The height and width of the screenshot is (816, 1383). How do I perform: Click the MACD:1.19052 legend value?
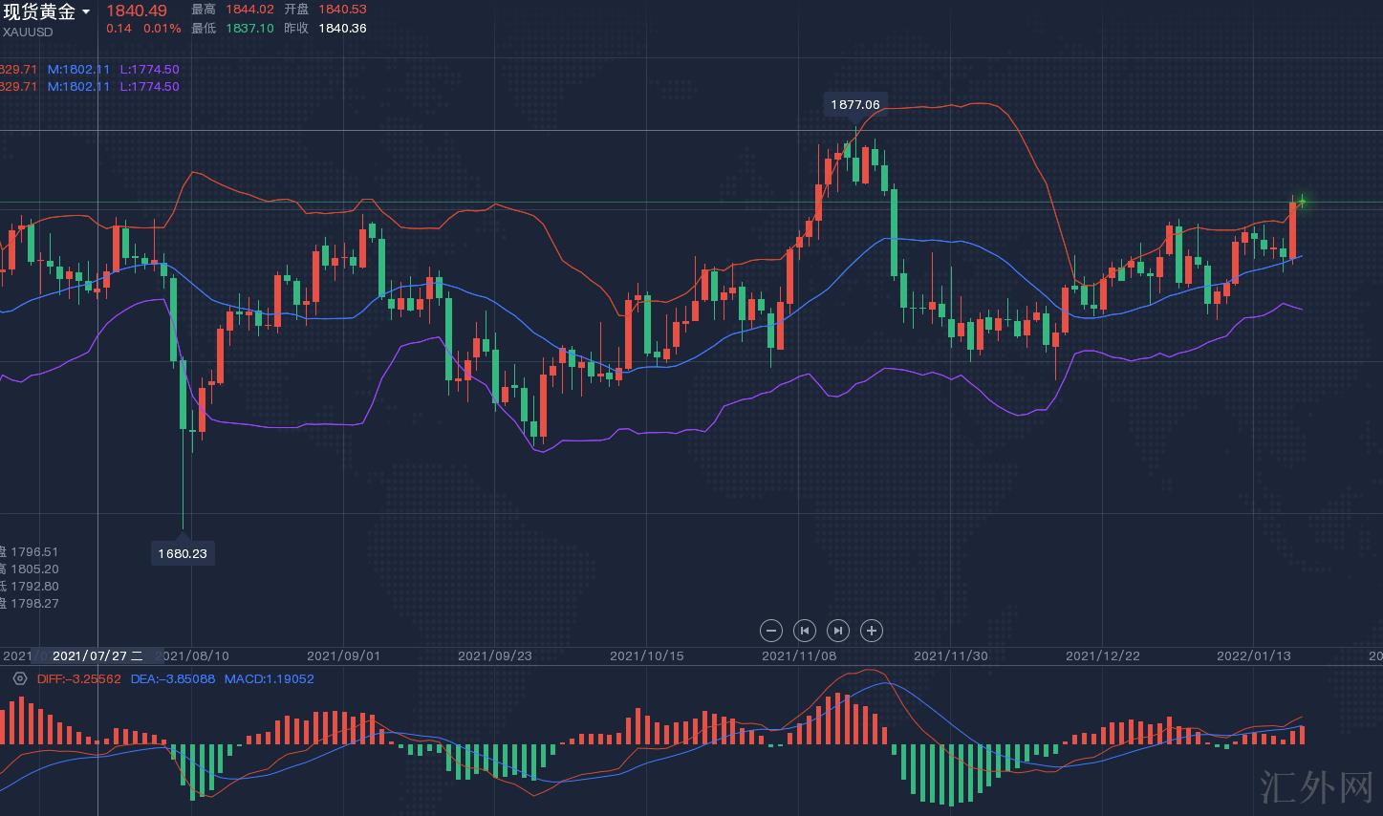[269, 678]
